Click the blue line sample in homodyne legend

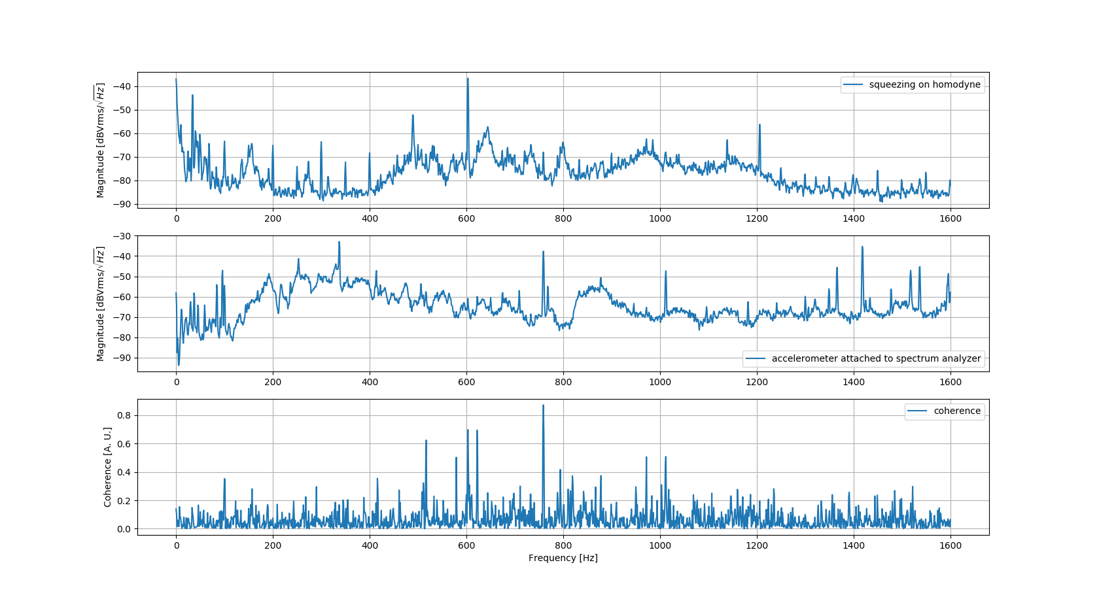(x=854, y=84)
